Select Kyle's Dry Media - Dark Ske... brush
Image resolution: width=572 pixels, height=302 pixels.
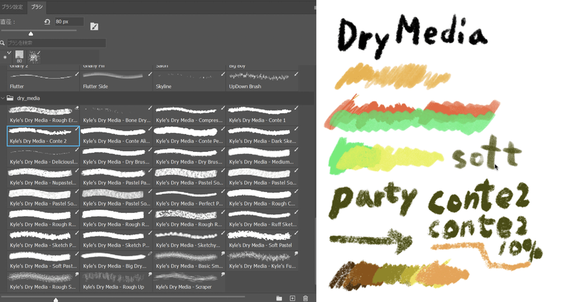pos(262,135)
